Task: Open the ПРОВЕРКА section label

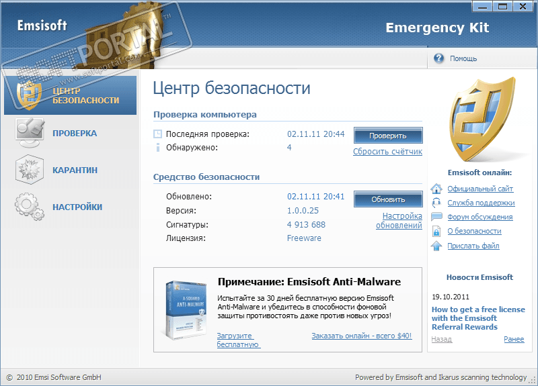Action: [x=75, y=133]
